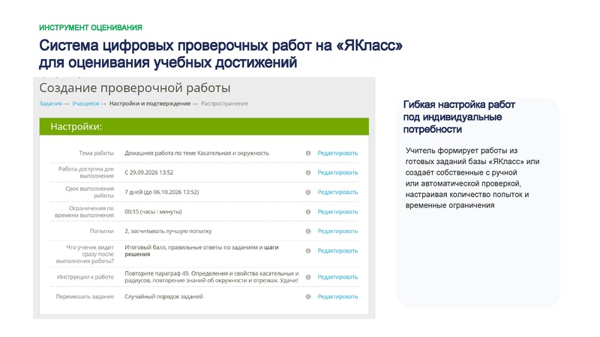Viewport: 600px width, 337px height.
Task: Click '00:15 (часы : минуты)' value
Action: click(x=153, y=212)
